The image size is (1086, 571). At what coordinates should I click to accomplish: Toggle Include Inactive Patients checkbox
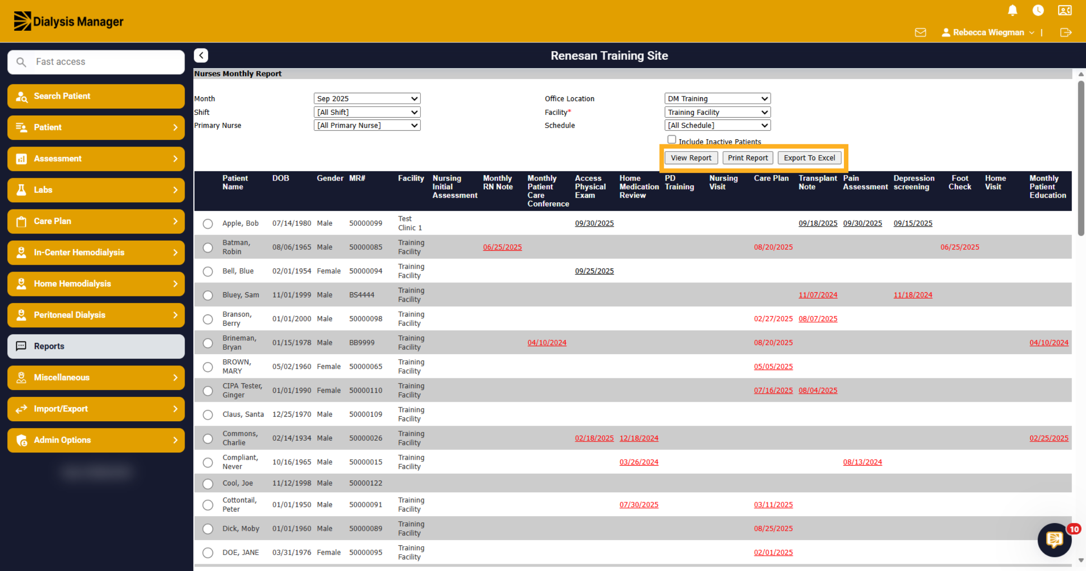pyautogui.click(x=672, y=140)
